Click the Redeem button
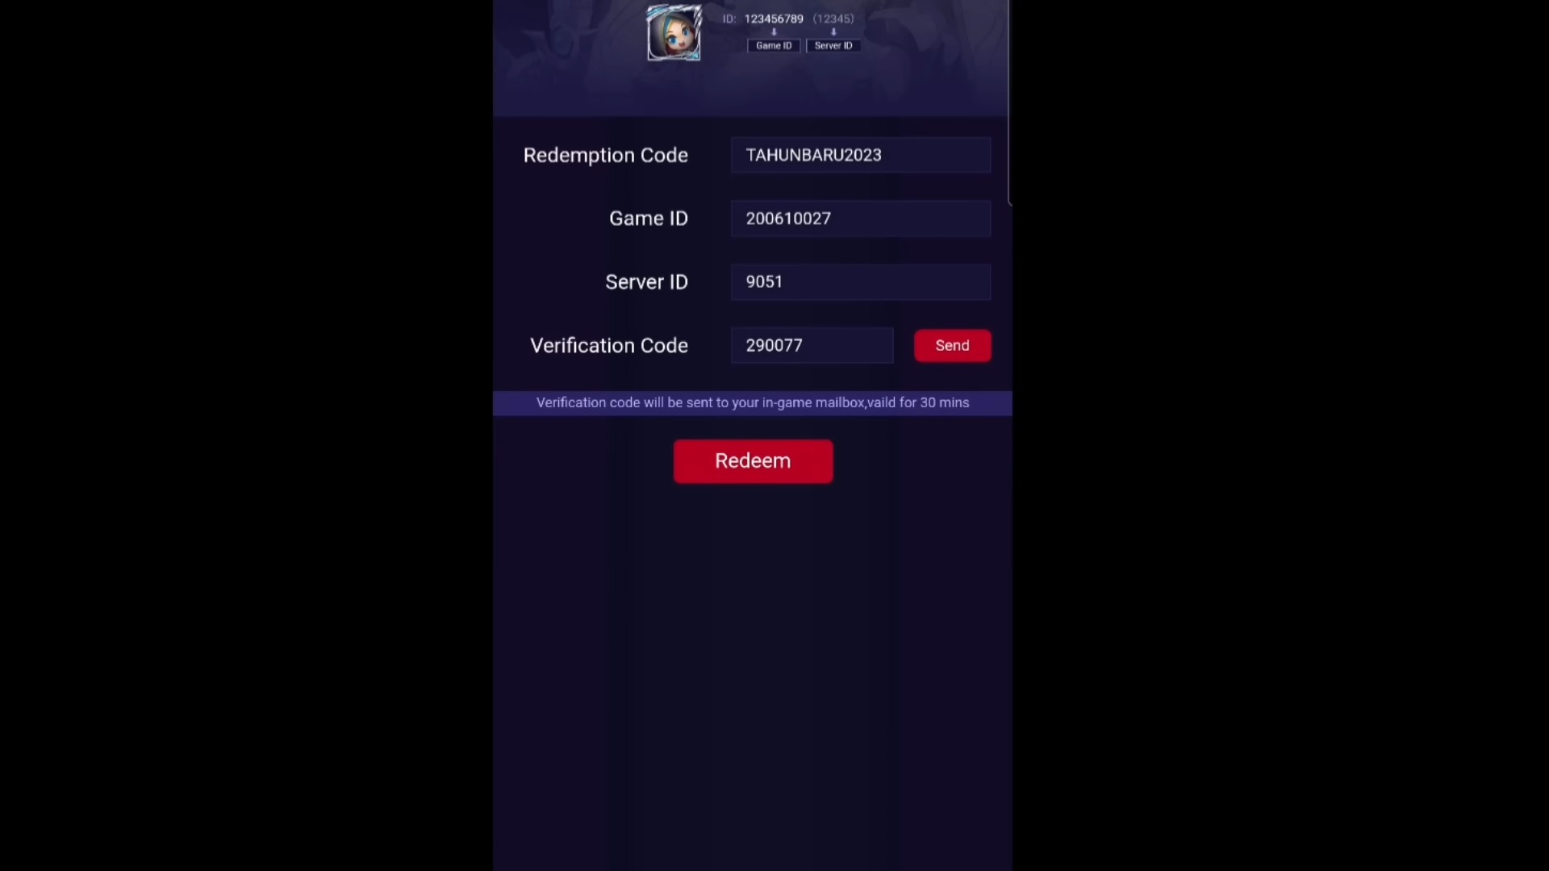1549x871 pixels. pos(752,461)
